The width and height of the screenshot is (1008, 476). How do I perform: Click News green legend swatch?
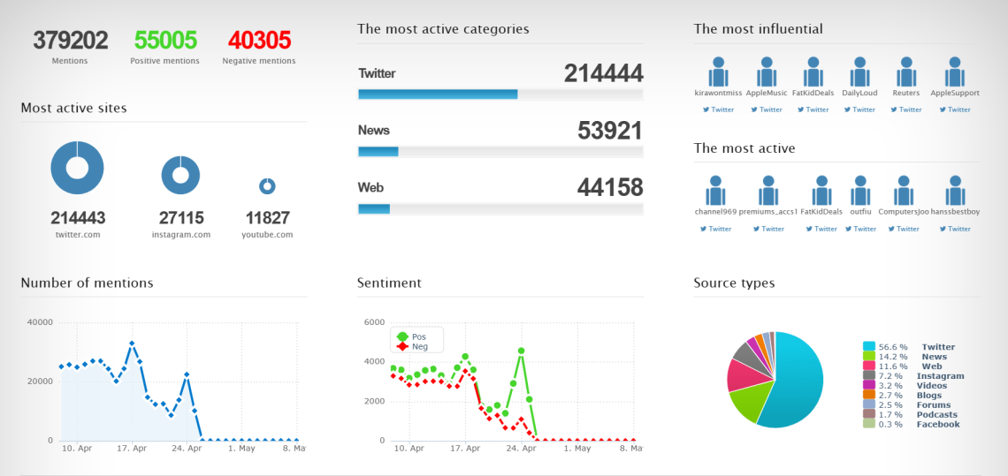point(869,357)
